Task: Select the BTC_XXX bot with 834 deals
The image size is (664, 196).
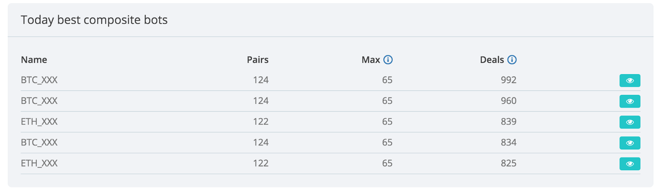Action: point(39,143)
